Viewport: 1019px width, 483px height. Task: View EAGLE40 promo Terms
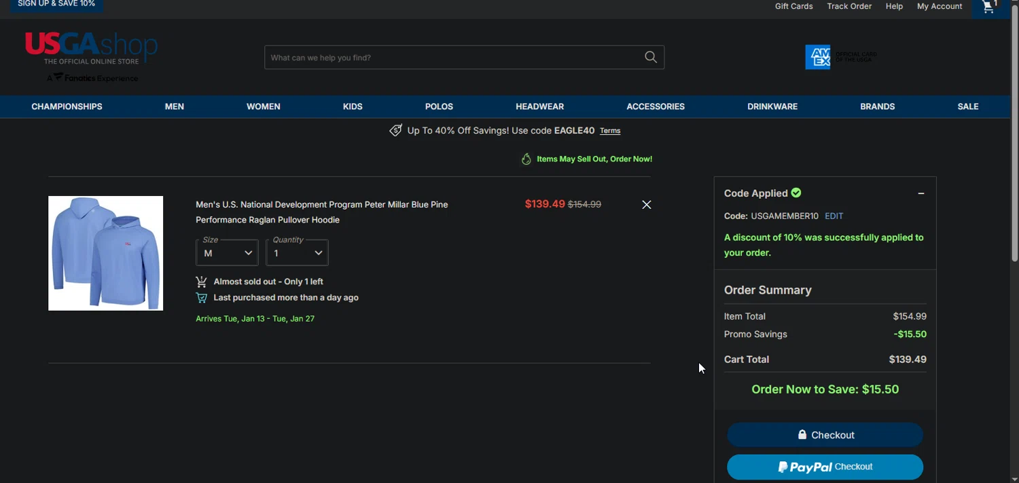click(x=610, y=131)
